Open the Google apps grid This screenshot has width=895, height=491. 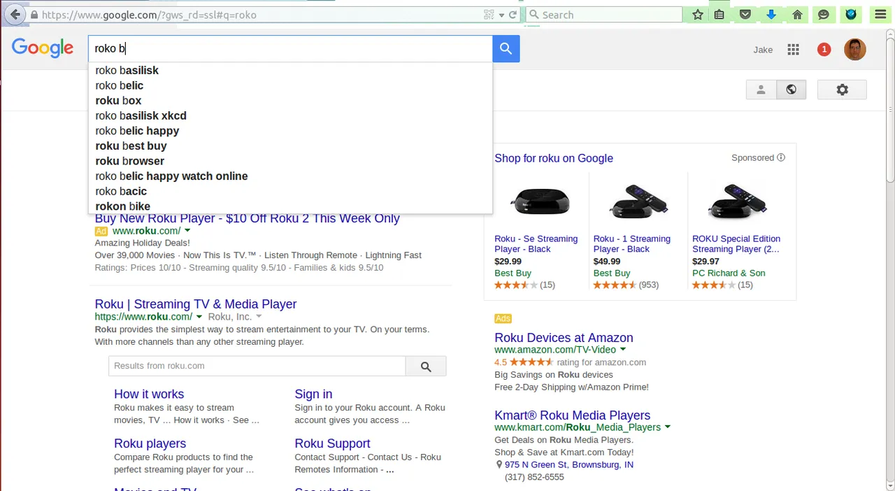click(x=793, y=50)
